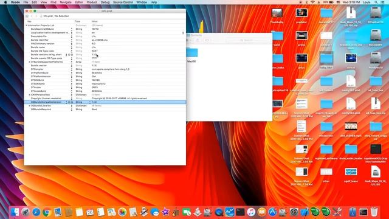389x219 pixels.
Task: Expand the IOKitPersonalities dictionary
Action: [29, 95]
